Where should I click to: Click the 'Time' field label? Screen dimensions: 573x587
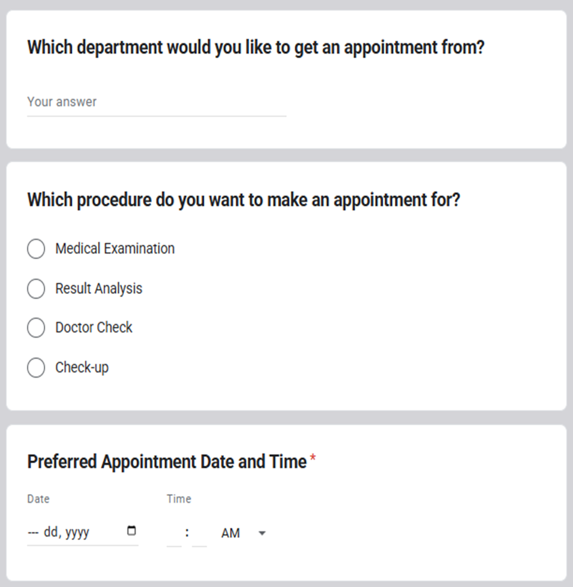(179, 499)
